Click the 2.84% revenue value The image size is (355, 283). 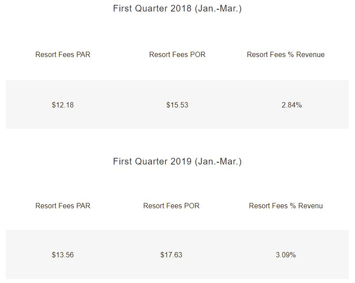(292, 105)
